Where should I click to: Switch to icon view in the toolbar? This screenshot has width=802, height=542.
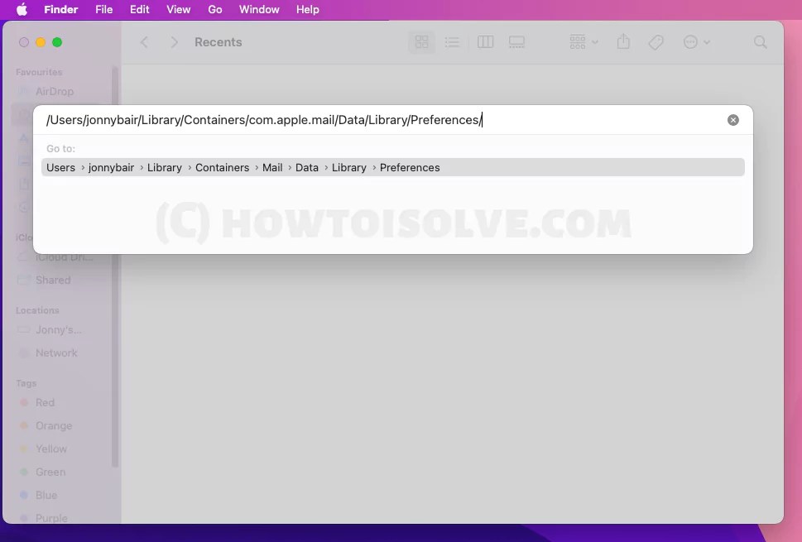(x=421, y=41)
